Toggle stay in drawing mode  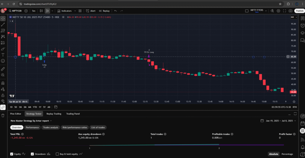click(x=3, y=89)
